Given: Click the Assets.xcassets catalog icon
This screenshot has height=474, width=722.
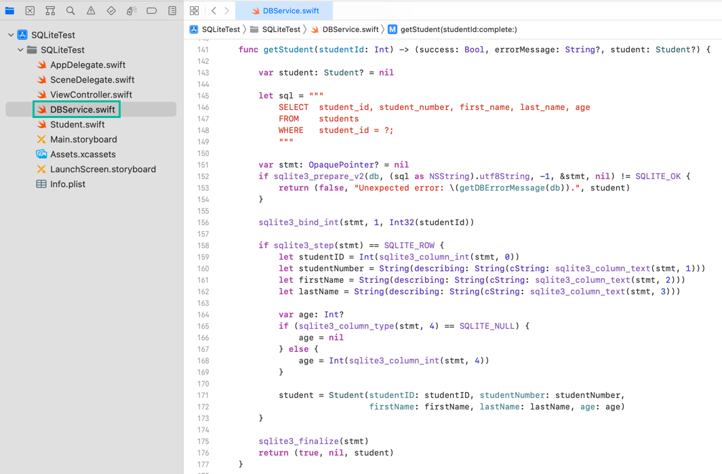Looking at the screenshot, I should pyautogui.click(x=41, y=155).
